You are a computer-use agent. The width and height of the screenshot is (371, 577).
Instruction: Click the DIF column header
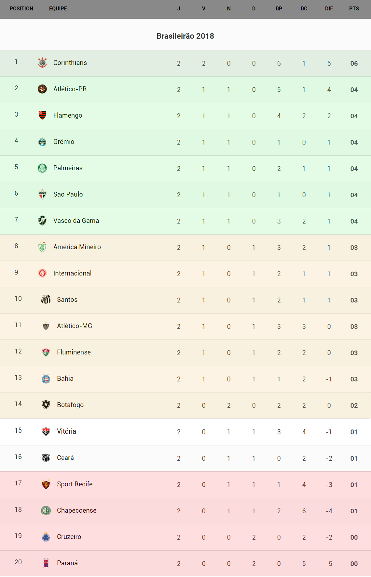329,9
